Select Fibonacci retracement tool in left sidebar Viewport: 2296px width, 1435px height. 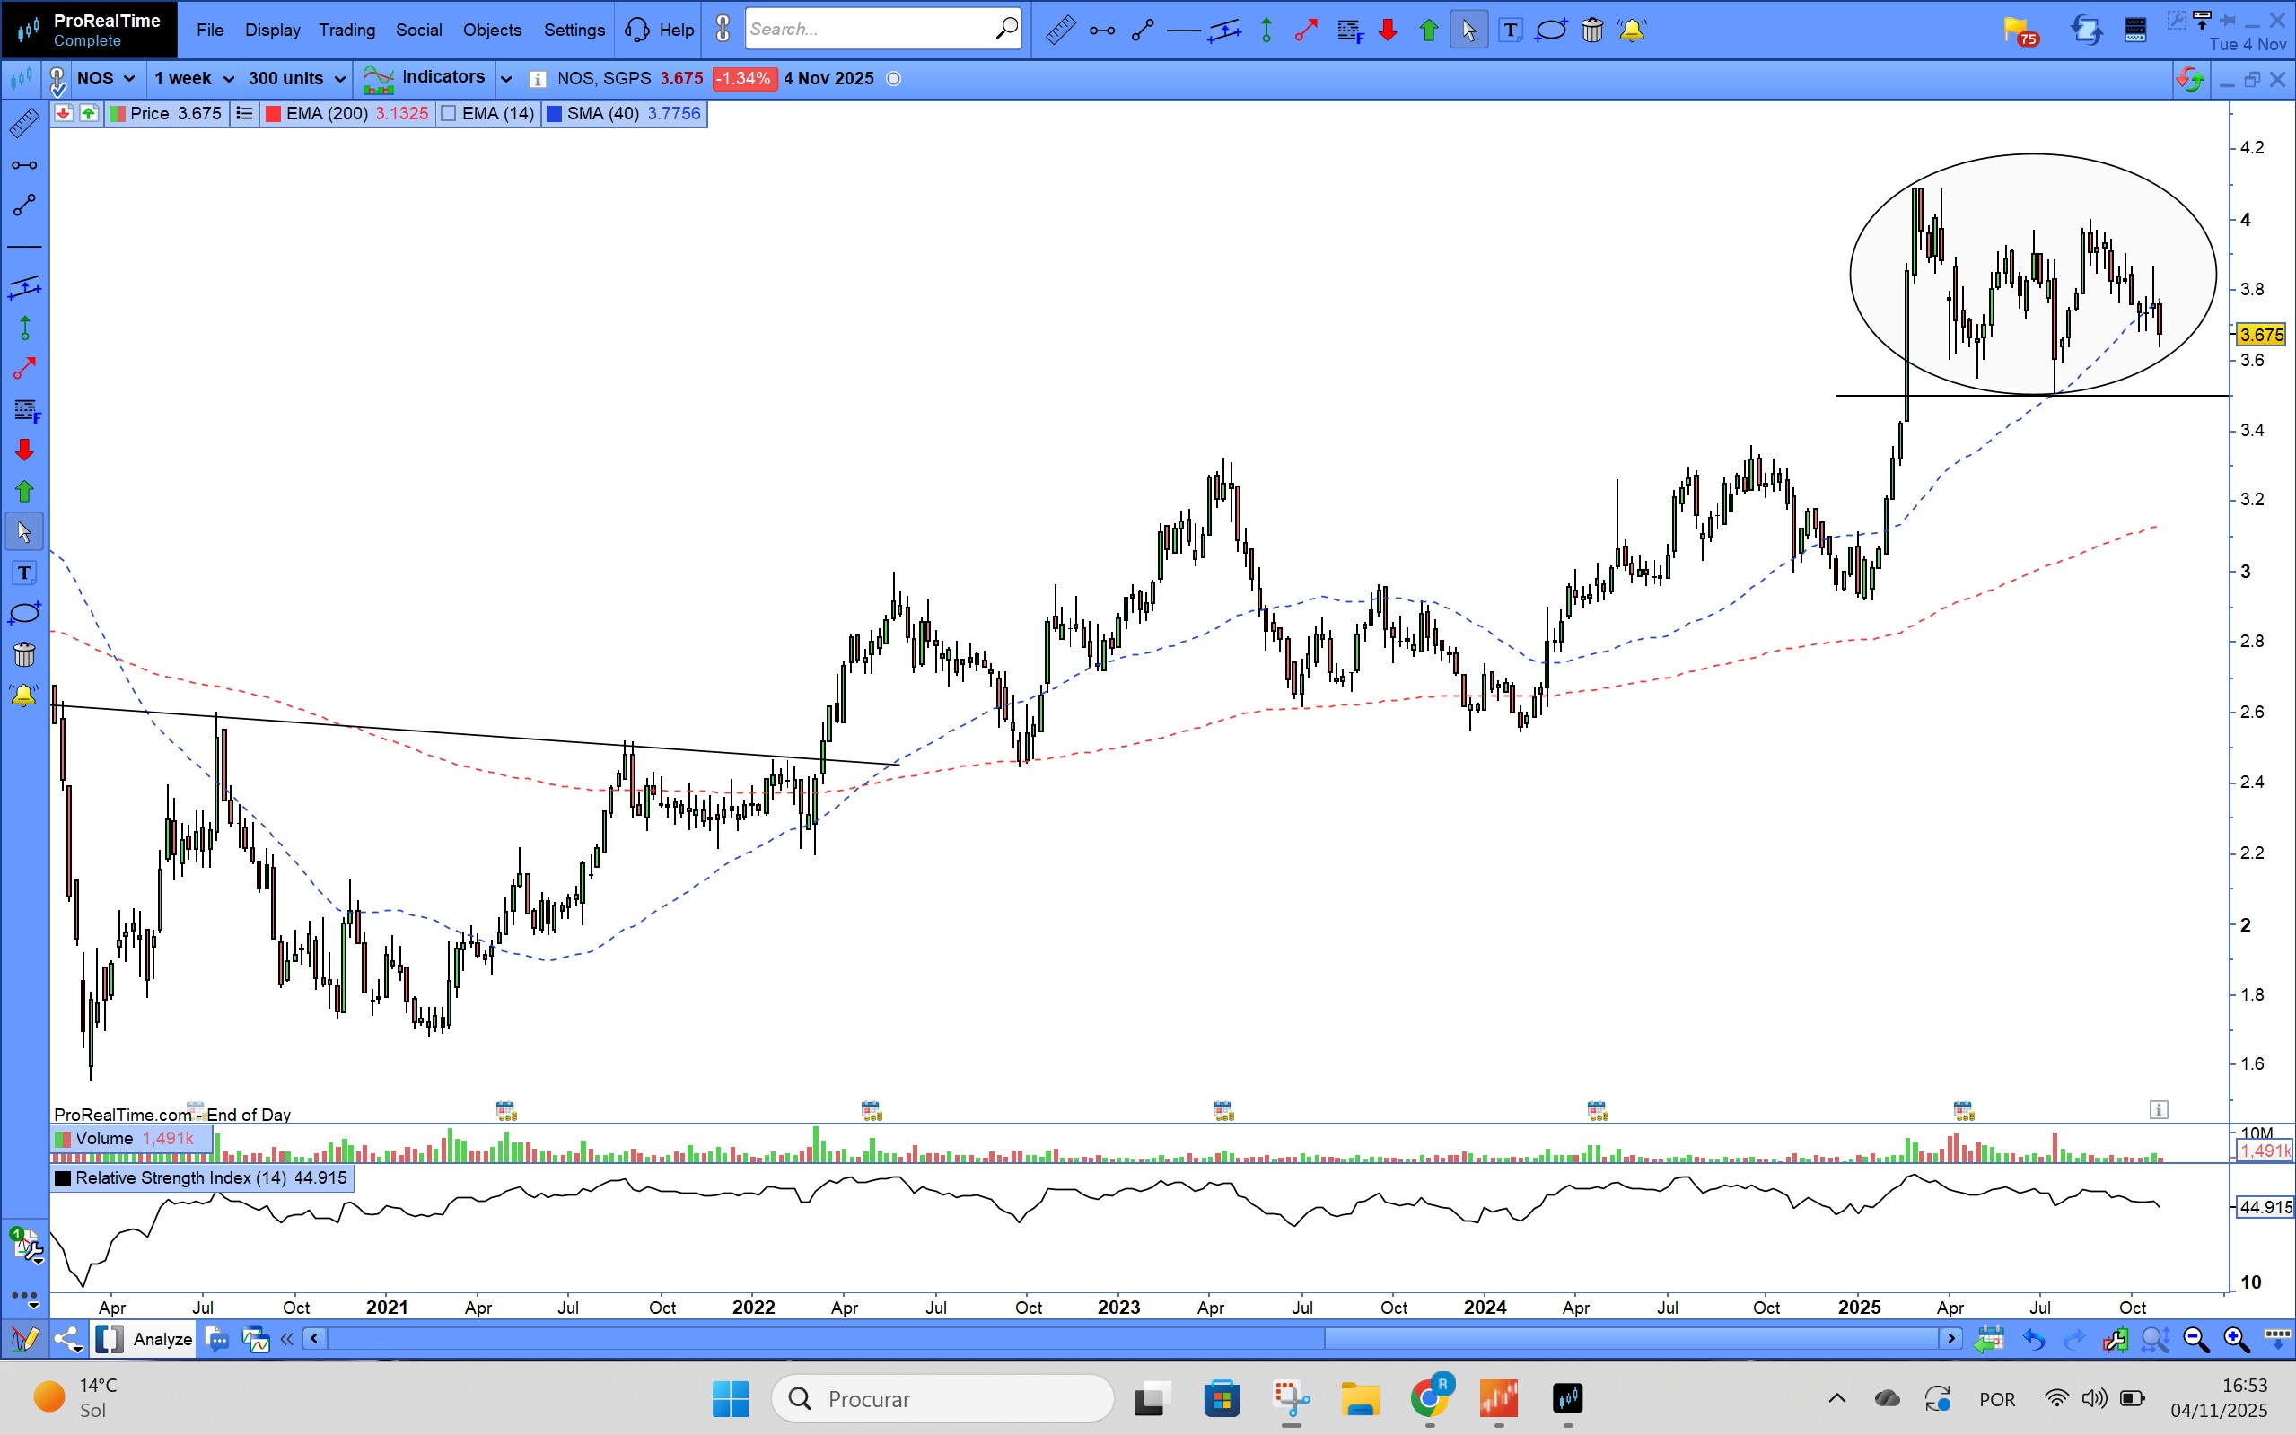24,410
